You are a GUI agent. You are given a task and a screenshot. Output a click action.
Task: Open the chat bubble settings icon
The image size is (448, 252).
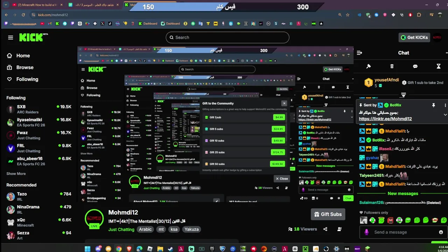pos(415,66)
